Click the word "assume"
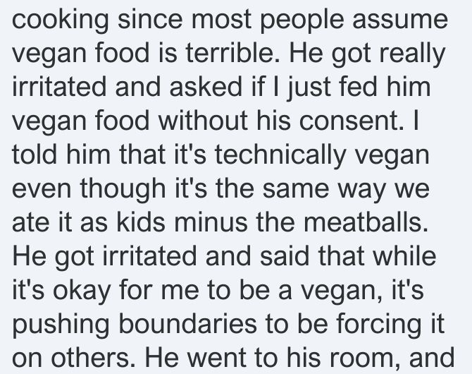Image resolution: width=472 pixels, height=374 pixels. pos(400,20)
